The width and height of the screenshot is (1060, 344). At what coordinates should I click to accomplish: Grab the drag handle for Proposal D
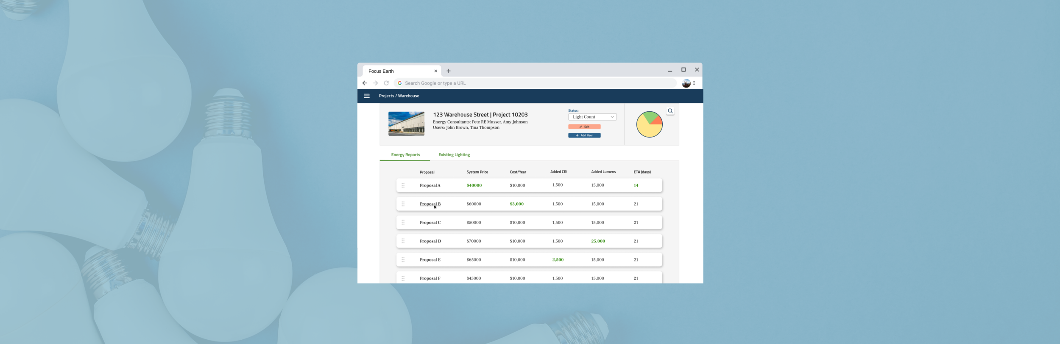click(403, 241)
